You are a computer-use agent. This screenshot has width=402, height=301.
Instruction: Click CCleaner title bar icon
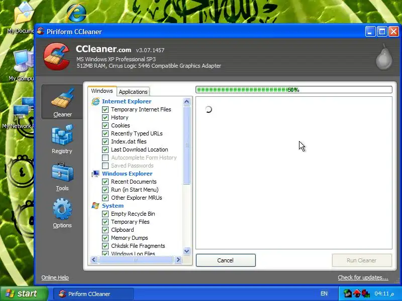(41, 32)
